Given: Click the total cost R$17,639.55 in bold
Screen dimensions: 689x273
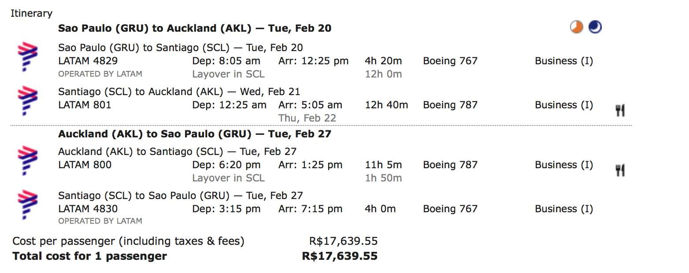Looking at the screenshot, I should click(340, 256).
